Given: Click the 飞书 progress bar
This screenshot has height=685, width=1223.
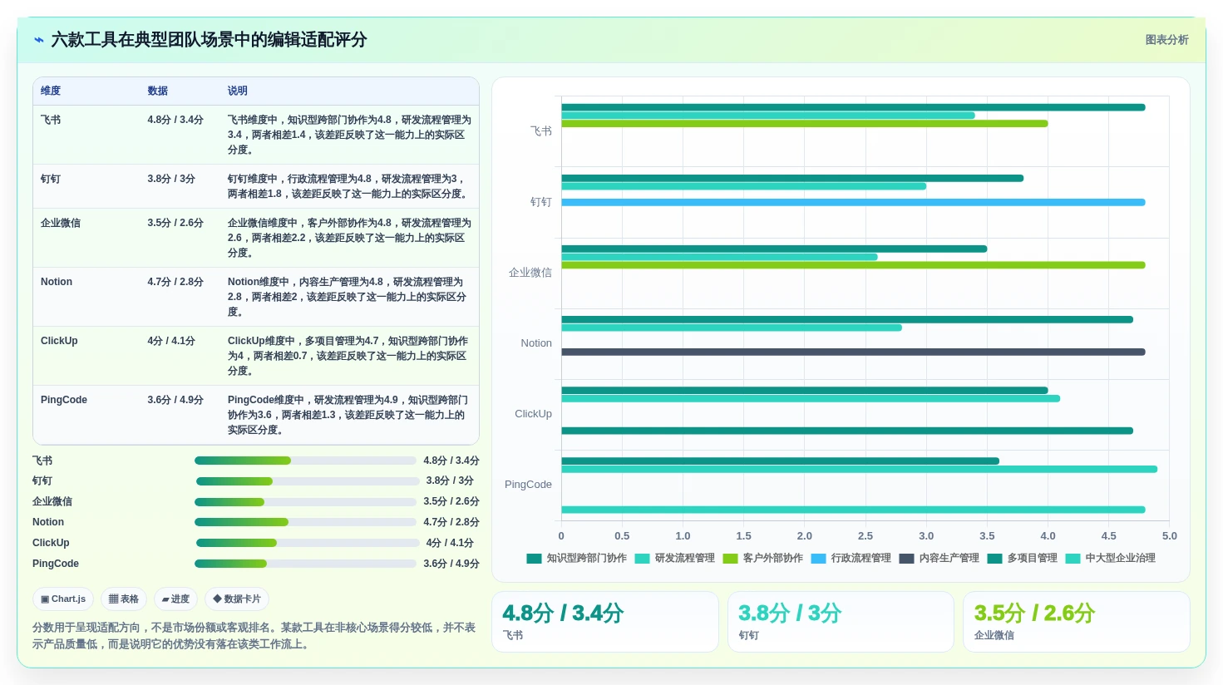Looking at the screenshot, I should click(x=305, y=461).
